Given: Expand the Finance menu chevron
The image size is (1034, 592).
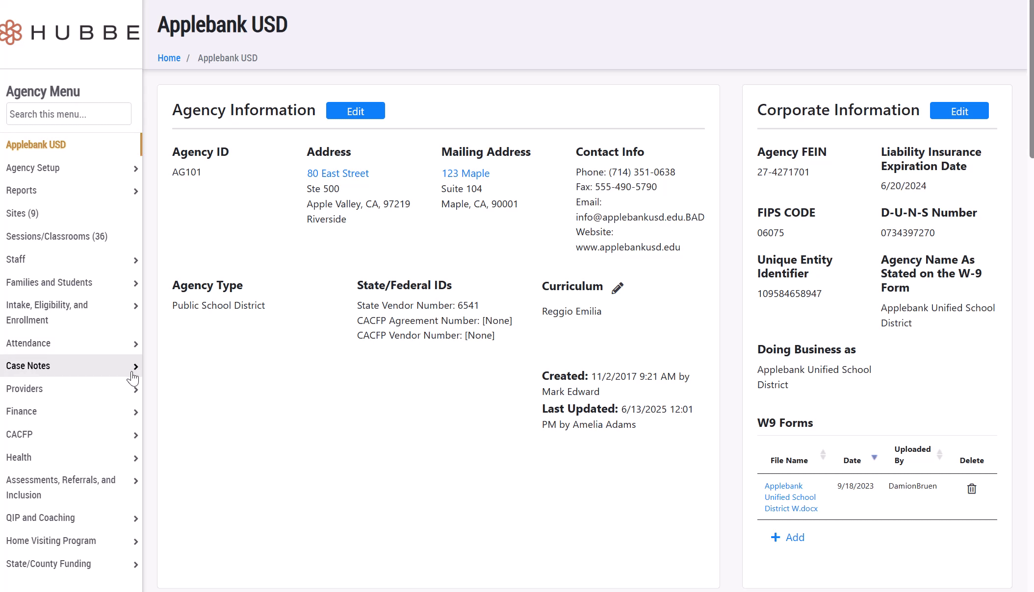Looking at the screenshot, I should tap(136, 412).
